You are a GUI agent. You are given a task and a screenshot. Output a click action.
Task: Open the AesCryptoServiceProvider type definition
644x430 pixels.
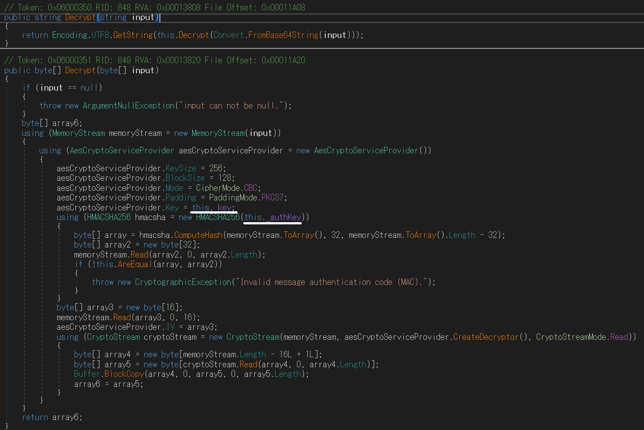pos(122,150)
